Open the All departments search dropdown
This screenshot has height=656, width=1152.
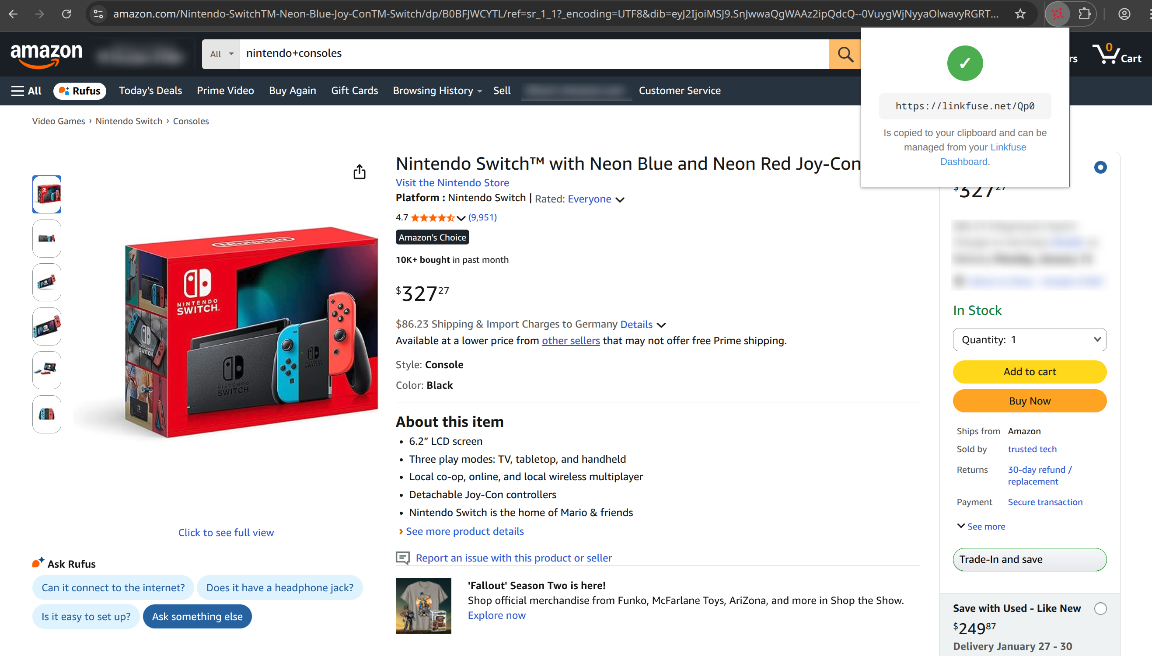tap(221, 54)
